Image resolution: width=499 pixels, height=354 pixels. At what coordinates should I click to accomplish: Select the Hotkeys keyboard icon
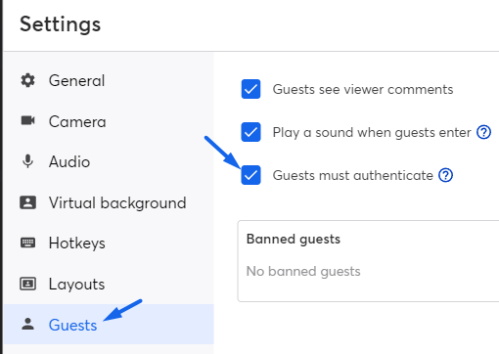(x=27, y=243)
